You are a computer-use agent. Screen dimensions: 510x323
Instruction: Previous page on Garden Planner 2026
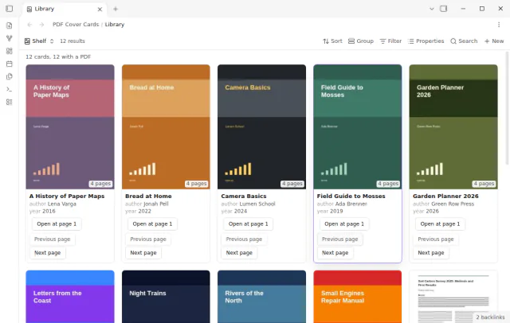coord(436,239)
